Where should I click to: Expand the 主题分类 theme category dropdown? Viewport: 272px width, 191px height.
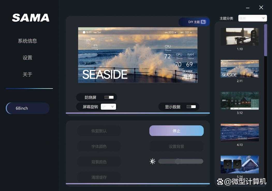click(252, 18)
